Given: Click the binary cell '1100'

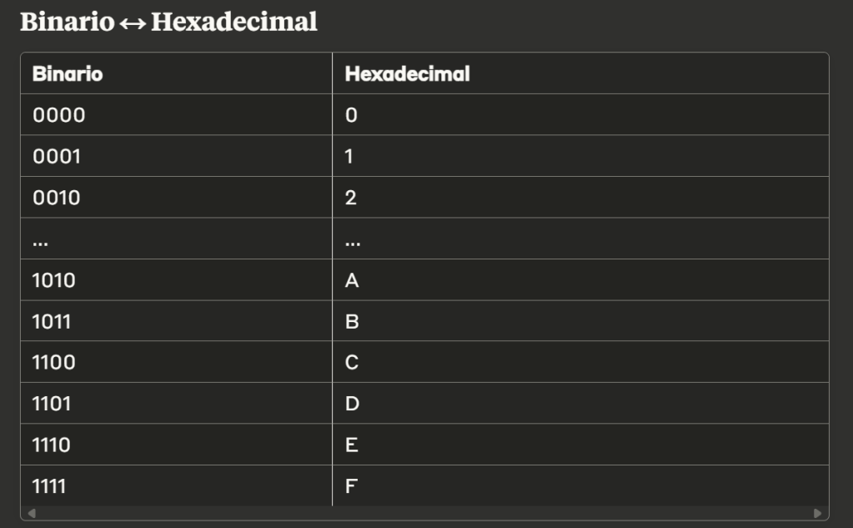Looking at the screenshot, I should tap(54, 363).
